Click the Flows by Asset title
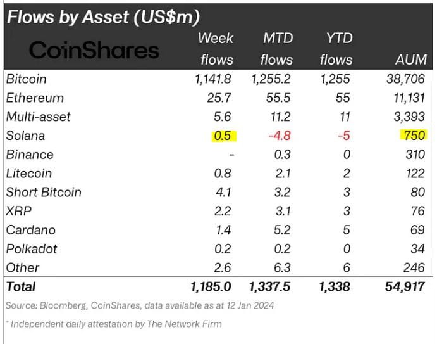The image size is (437, 344). point(103,16)
